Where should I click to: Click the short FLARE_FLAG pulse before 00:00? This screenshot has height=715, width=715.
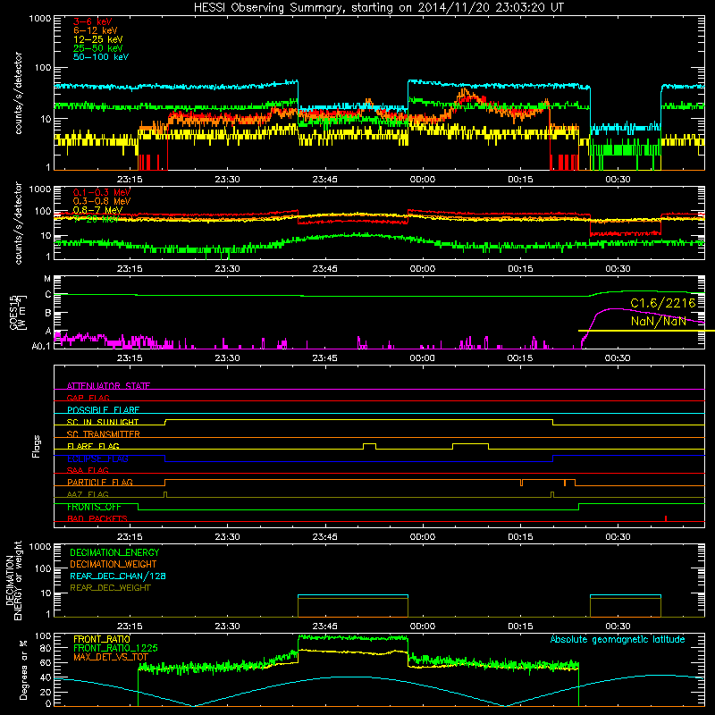coord(369,446)
